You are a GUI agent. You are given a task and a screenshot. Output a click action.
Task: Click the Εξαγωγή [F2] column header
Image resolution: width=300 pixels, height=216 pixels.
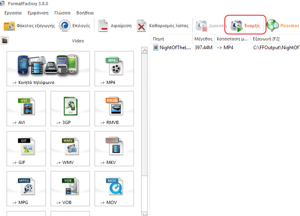(276, 39)
